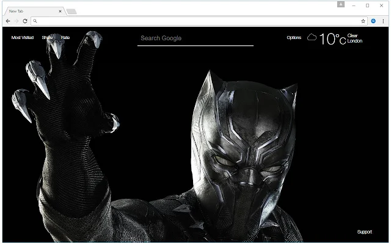
Task: Click the London location label
Action: [355, 41]
